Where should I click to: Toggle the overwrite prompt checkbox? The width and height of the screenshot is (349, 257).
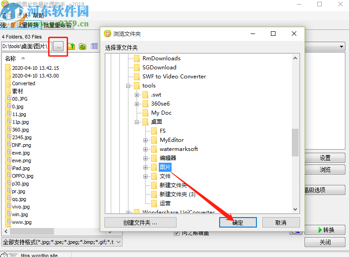(177, 233)
